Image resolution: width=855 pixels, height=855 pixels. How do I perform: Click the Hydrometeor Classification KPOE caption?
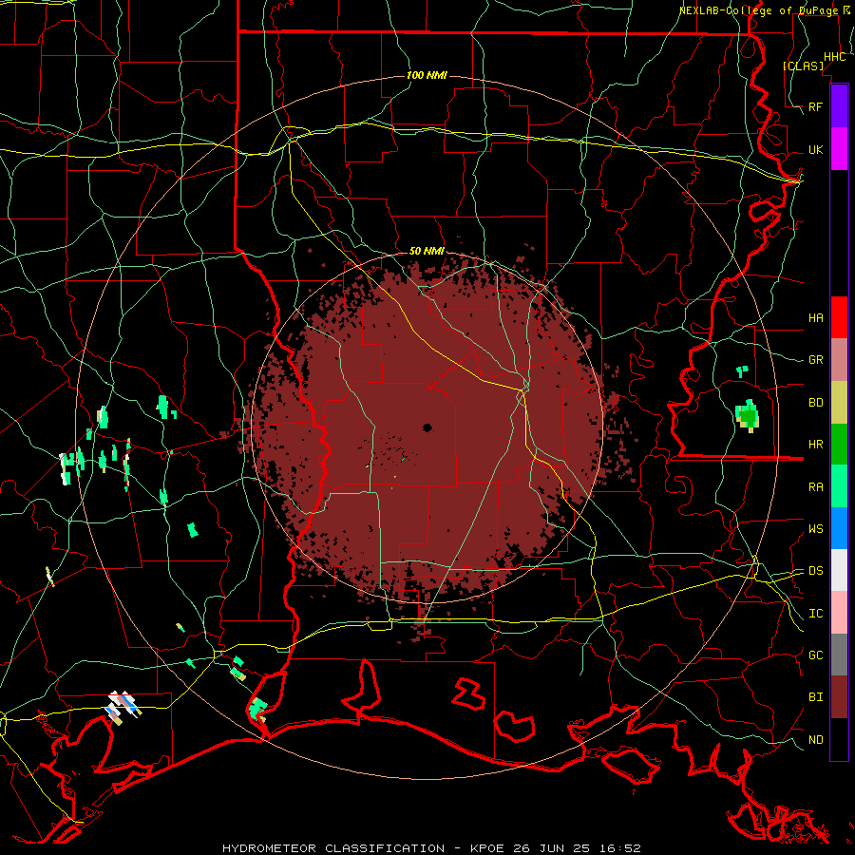pyautogui.click(x=431, y=848)
